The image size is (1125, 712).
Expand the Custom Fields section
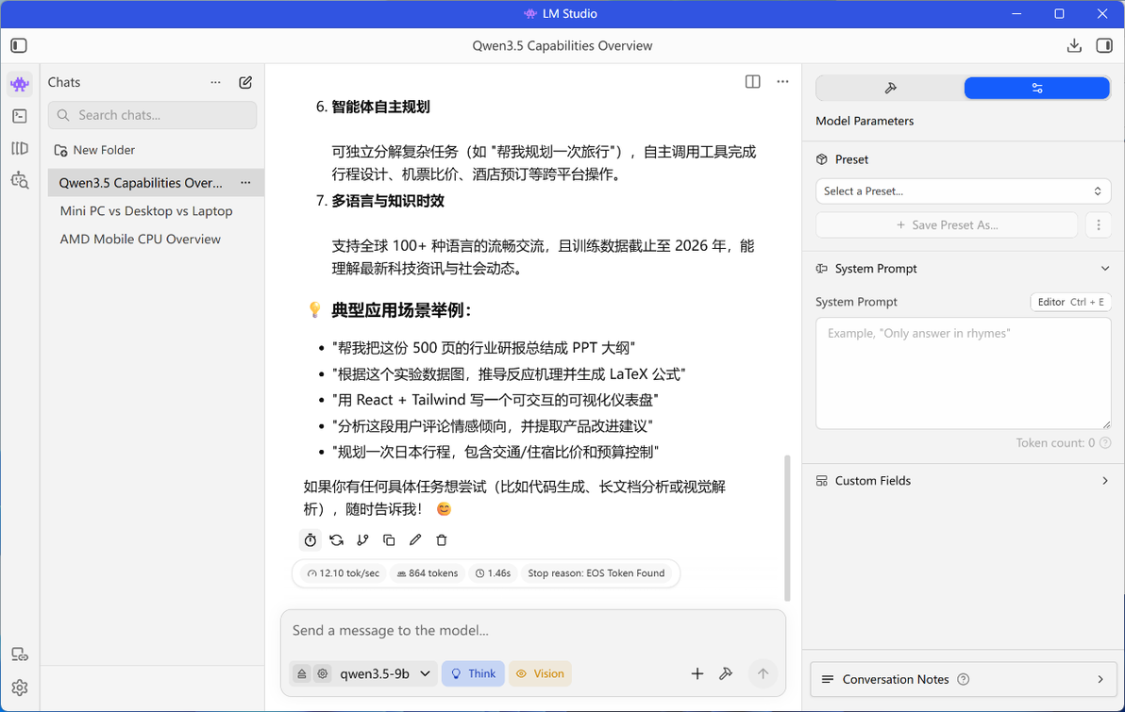(963, 480)
